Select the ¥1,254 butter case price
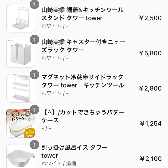The width and height of the screenshot is (168, 168). pyautogui.click(x=151, y=123)
